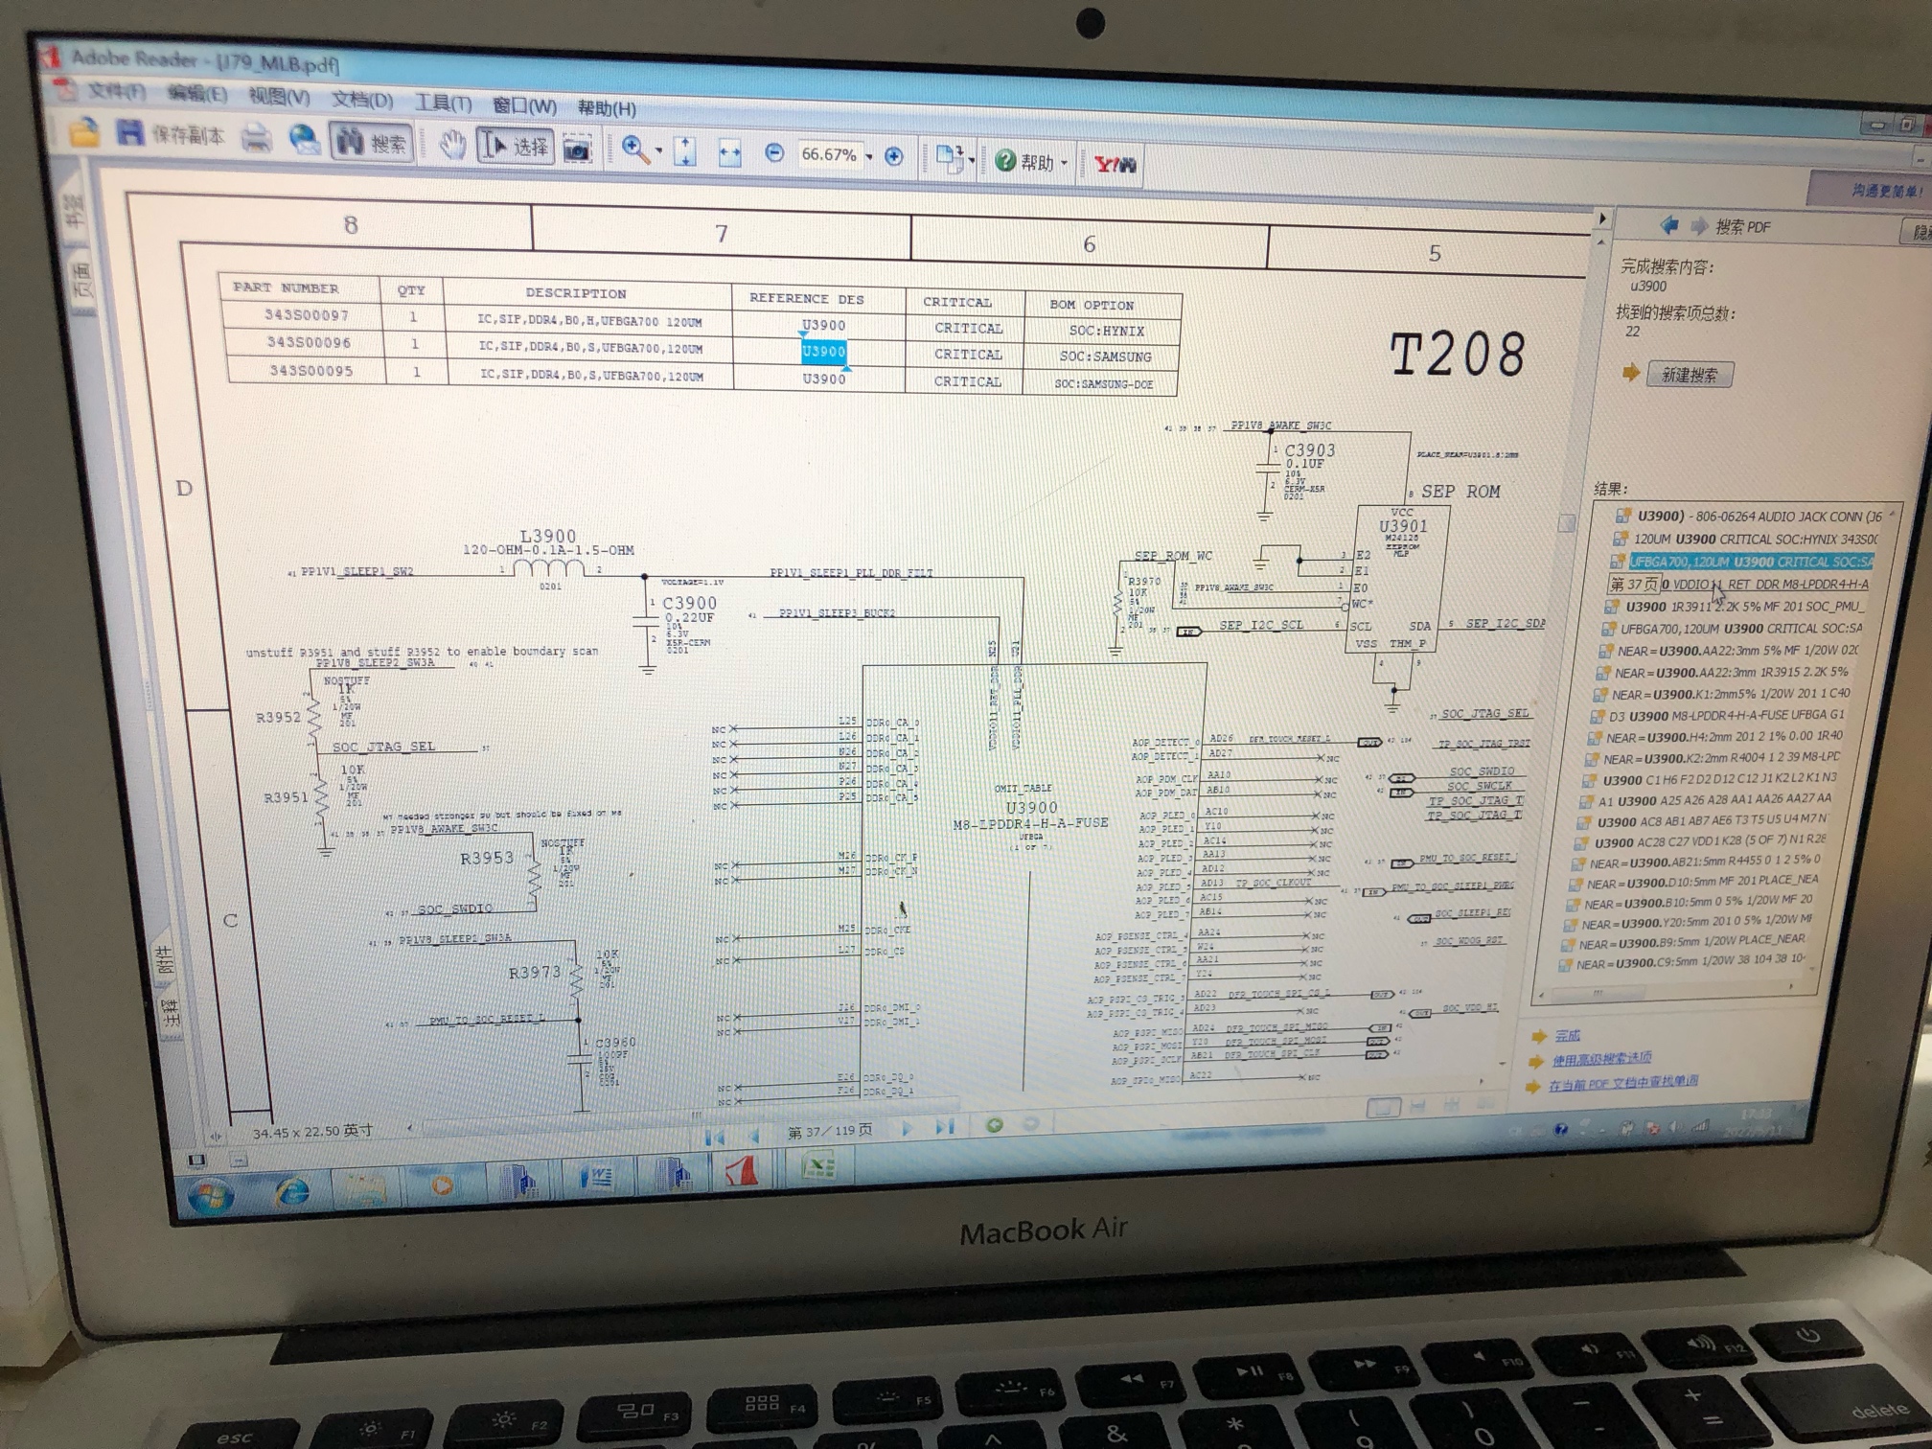Viewport: 1932px width, 1449px height.
Task: Open the 工具(T) menu
Action: [x=443, y=103]
